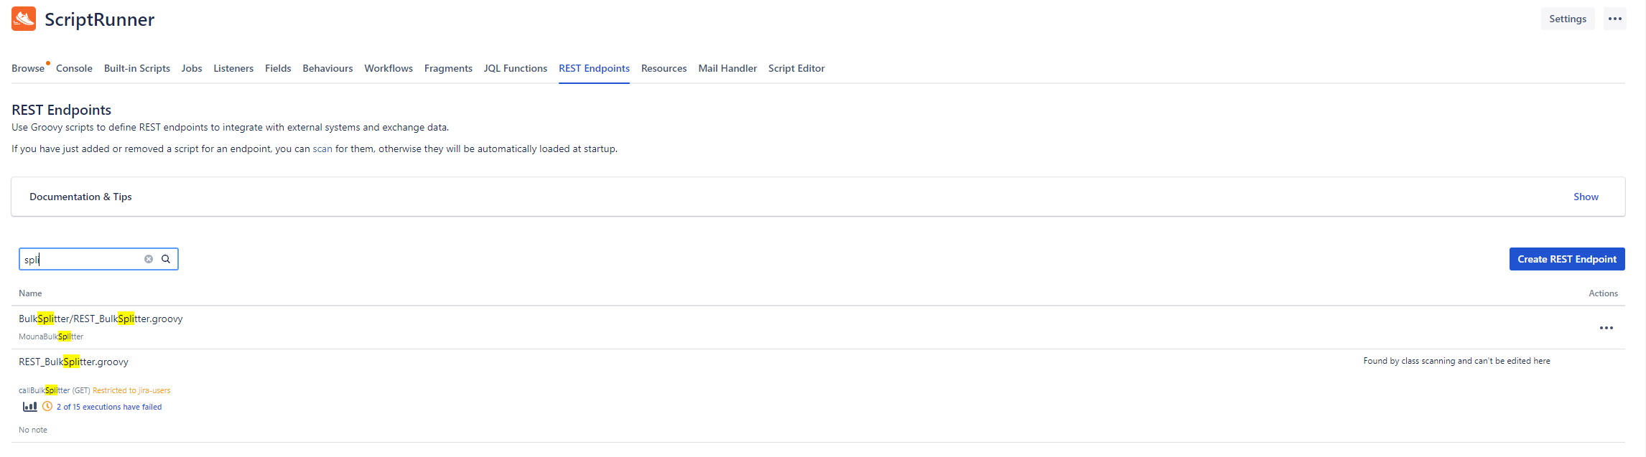Clear the search filter text

(x=149, y=259)
